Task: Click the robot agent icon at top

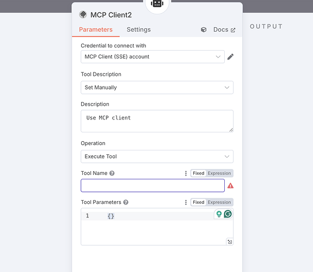Action: coord(157,3)
